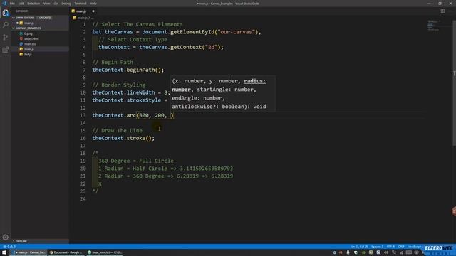Click Ln 13, Col 26 in status bar
Image resolution: width=456 pixels, height=256 pixels.
(x=359, y=247)
